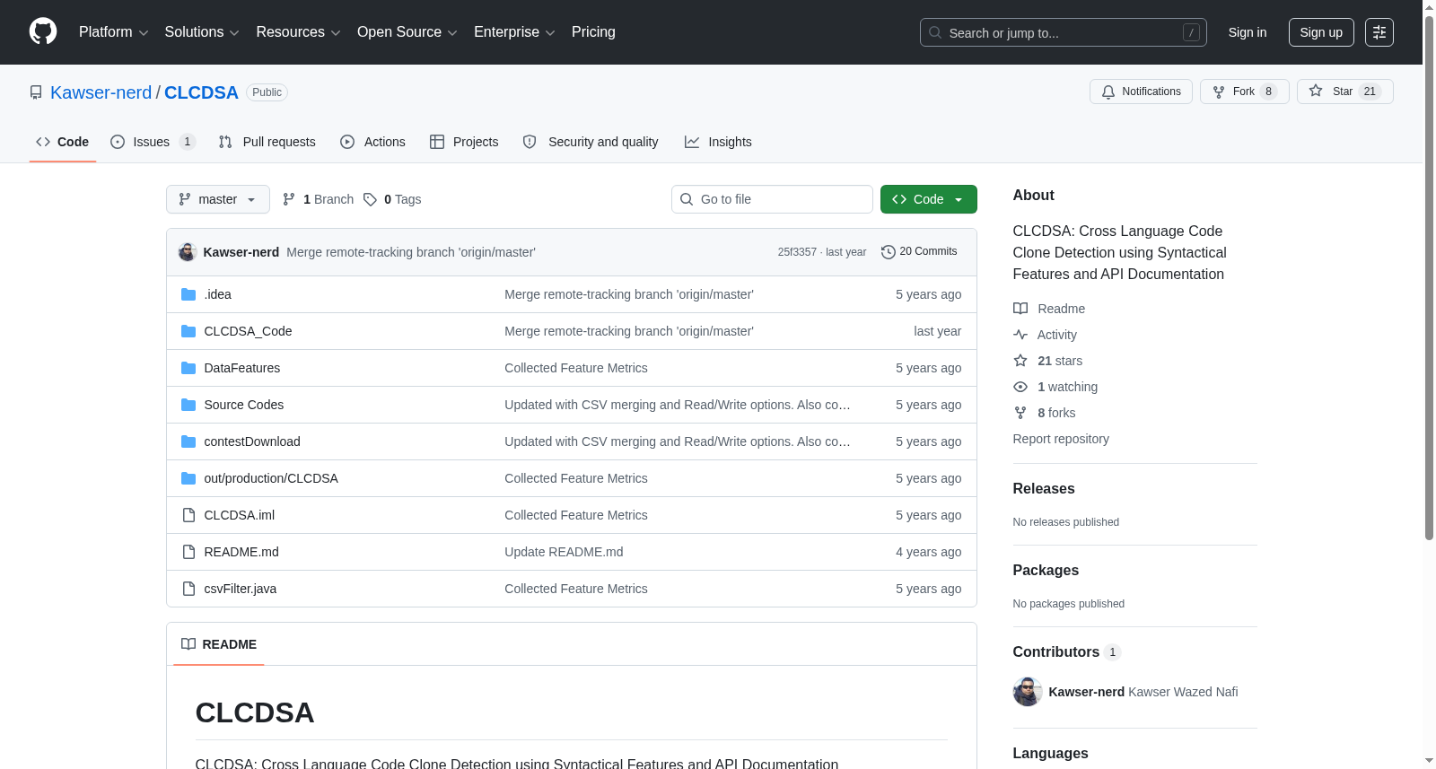Open the contestDownload folder
1436x769 pixels.
[x=252, y=441]
